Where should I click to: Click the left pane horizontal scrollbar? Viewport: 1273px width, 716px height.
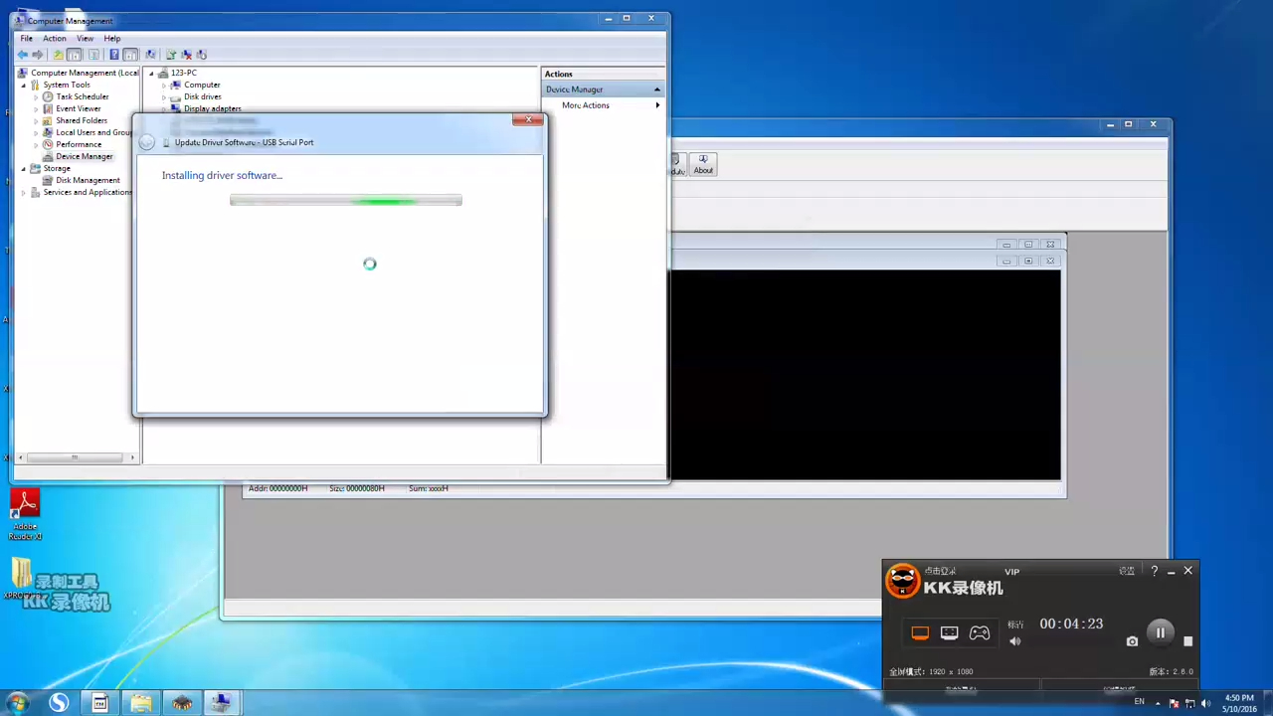coord(76,457)
